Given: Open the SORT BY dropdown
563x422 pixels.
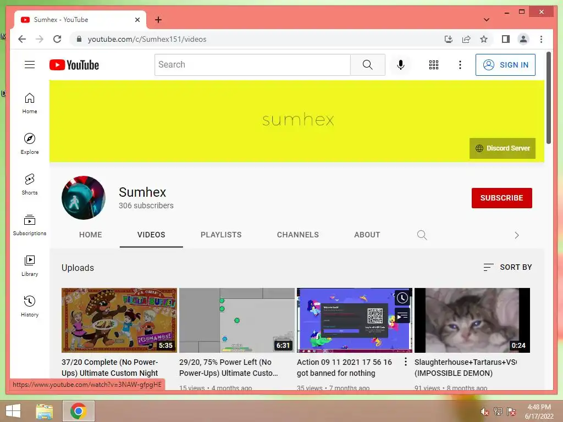Looking at the screenshot, I should [507, 267].
